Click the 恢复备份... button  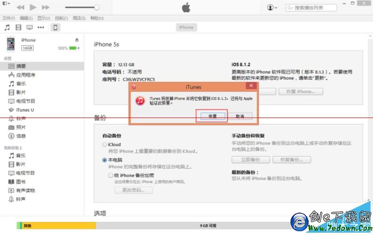coord(292,159)
